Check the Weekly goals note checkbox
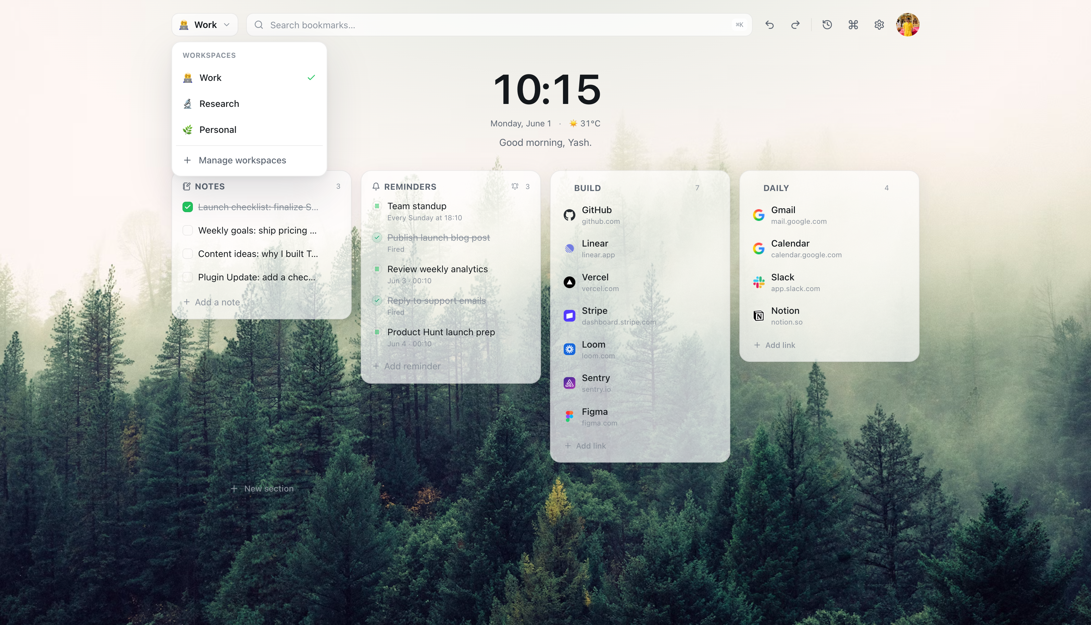The height and width of the screenshot is (625, 1091). pos(187,231)
